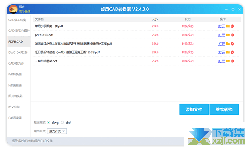The height and width of the screenshot is (149, 250).
Task: Click the 成为会员 membership link
Action: pyautogui.click(x=24, y=11)
